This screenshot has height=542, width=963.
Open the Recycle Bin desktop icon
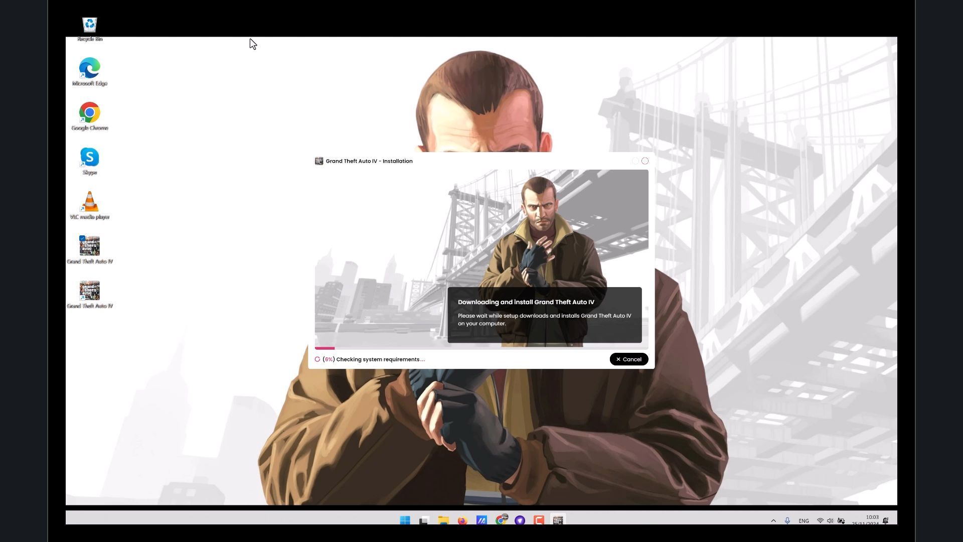90,29
